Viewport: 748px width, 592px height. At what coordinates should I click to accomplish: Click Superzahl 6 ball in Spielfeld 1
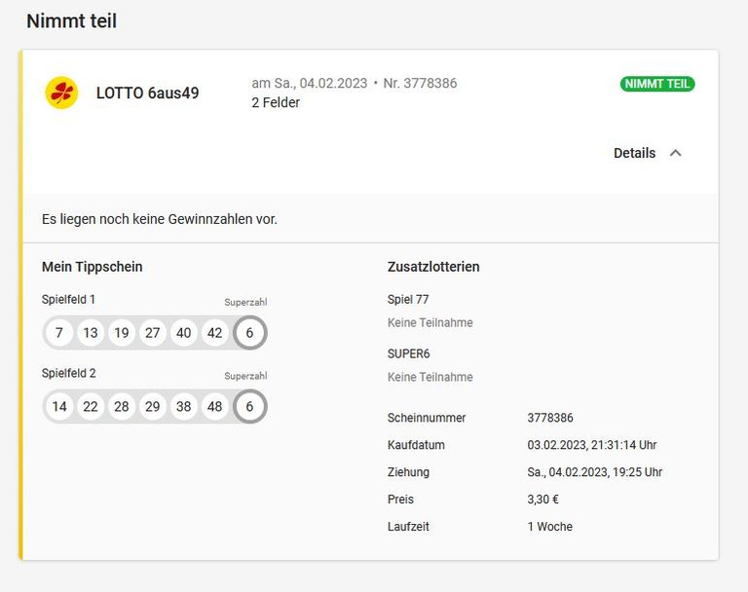[x=249, y=332]
